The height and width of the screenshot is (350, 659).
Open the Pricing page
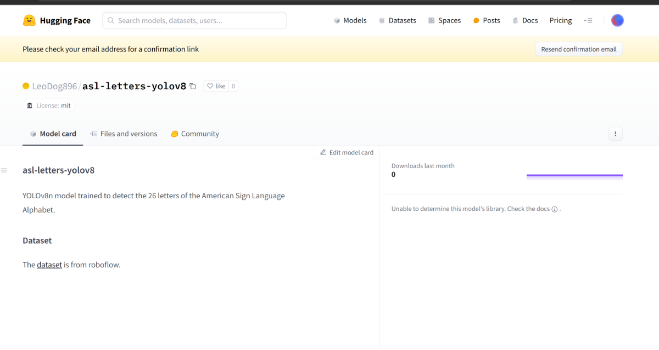click(x=561, y=20)
